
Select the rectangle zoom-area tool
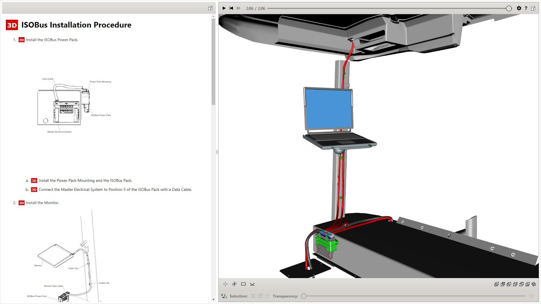pos(243,284)
